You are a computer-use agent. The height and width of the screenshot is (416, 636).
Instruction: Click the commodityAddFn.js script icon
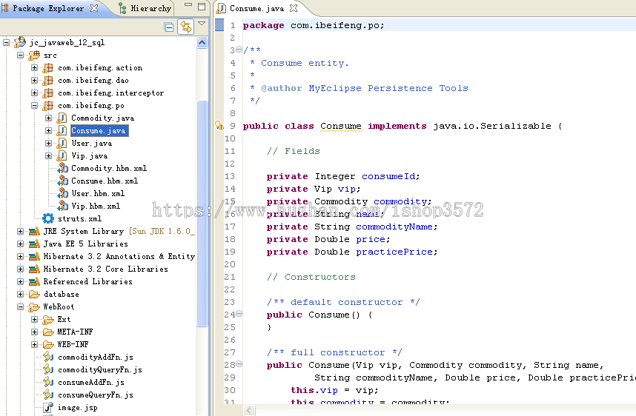pyautogui.click(x=48, y=357)
